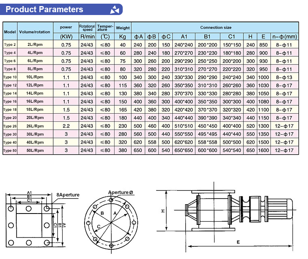Click the Type 2 model cell
308x259 pixels.
tap(10, 45)
